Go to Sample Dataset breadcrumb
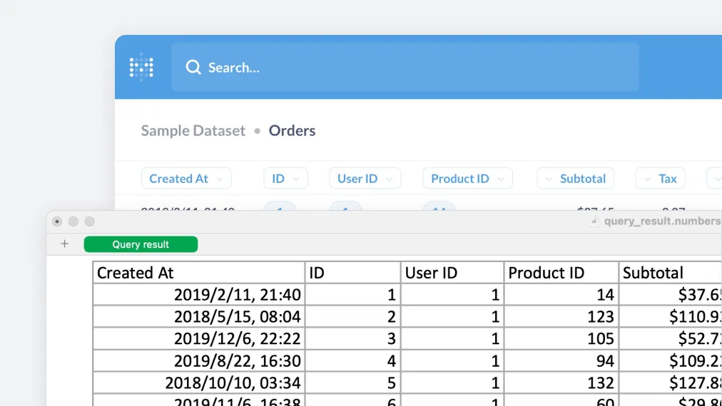722x406 pixels. tap(193, 130)
